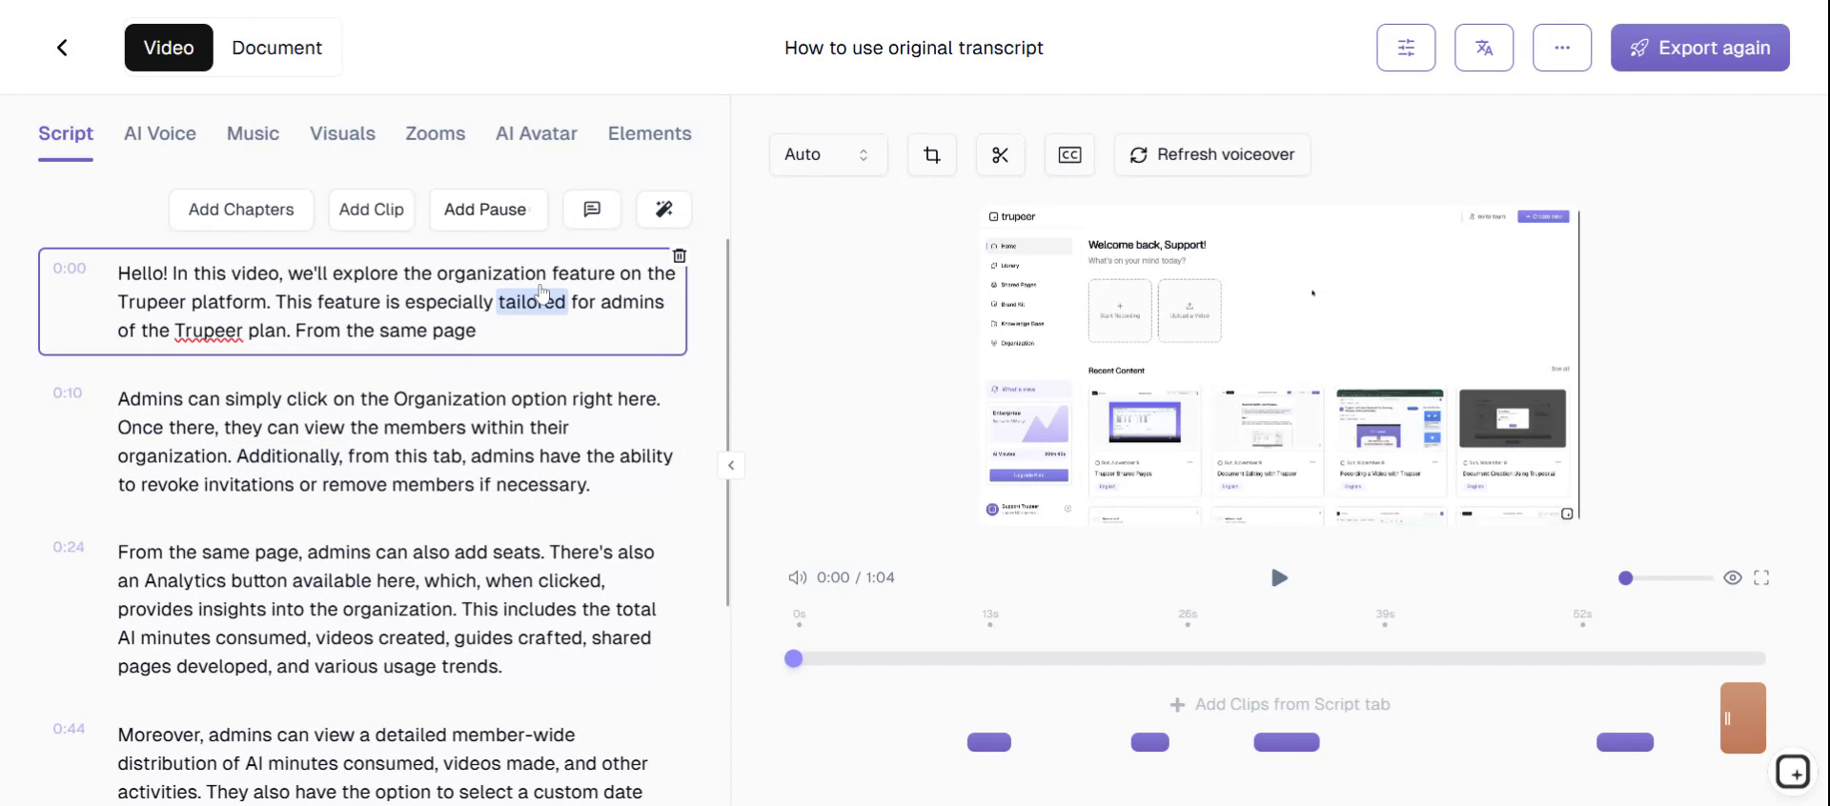Delete the first script block with trash icon

tap(680, 255)
